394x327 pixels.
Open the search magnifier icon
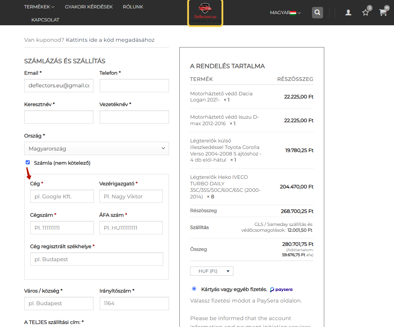tap(317, 13)
